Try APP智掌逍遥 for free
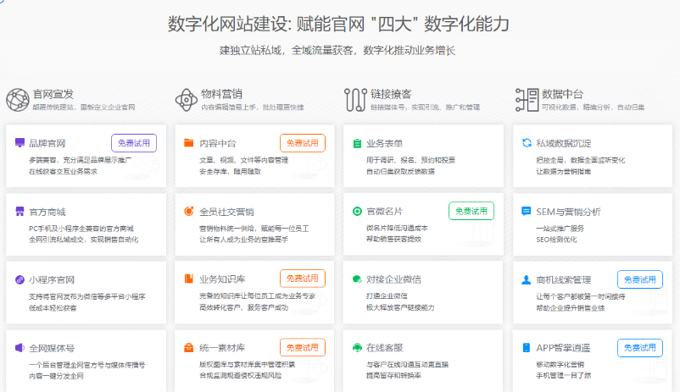 (x=640, y=347)
